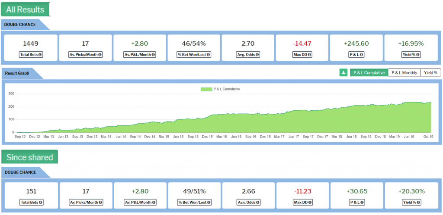Click the download graph icon button
Viewport: 443px width, 215px height.
click(x=343, y=73)
